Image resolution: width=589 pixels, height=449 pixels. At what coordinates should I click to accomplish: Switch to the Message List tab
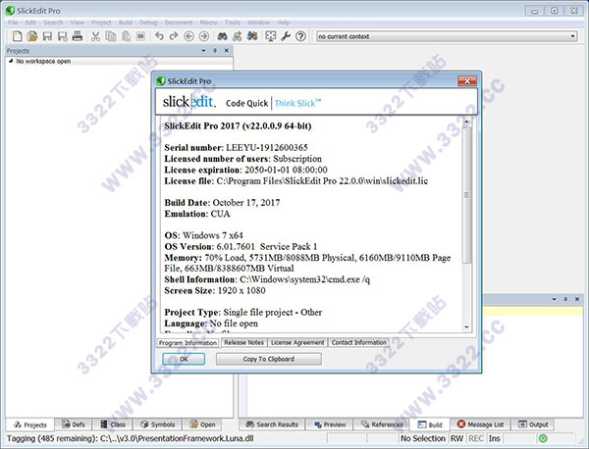pos(479,424)
